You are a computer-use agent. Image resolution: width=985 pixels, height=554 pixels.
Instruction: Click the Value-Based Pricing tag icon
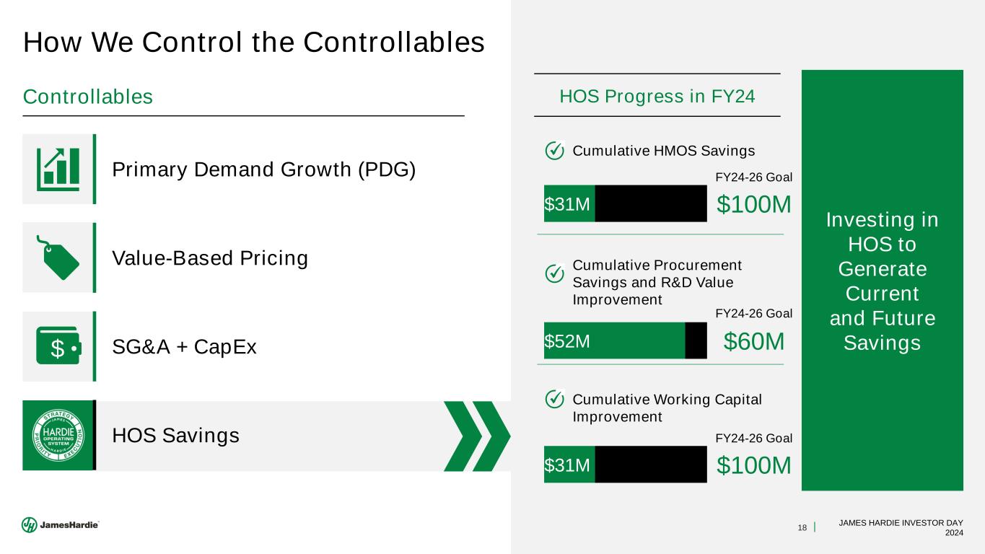tap(58, 258)
